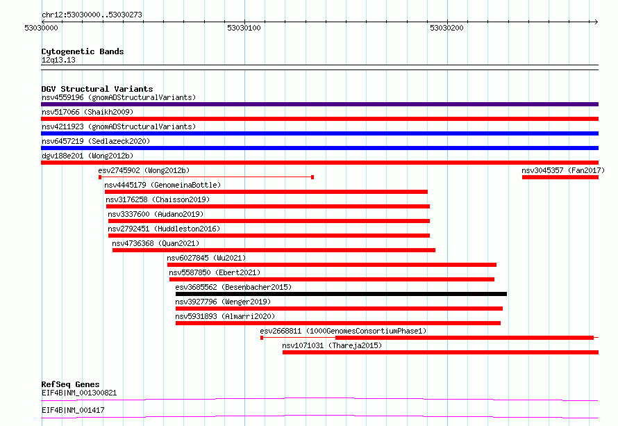Select the nsv3337600 Audano2019 label
Viewport: 618px width, 426px height.
[x=156, y=214]
